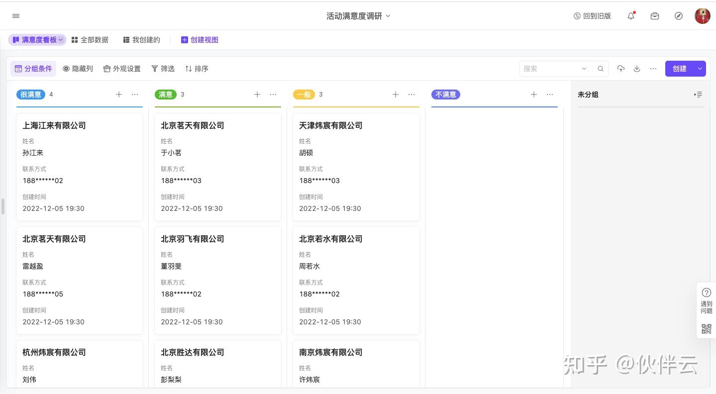Image resolution: width=716 pixels, height=394 pixels.
Task: Open the compass explore icon
Action: click(679, 16)
